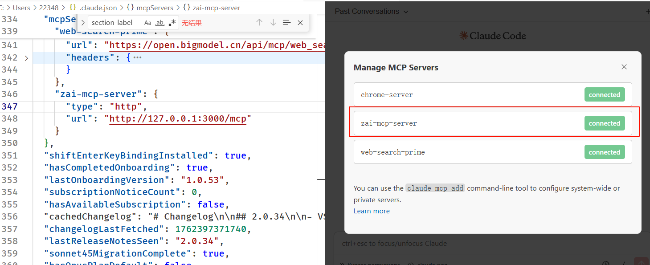The width and height of the screenshot is (650, 265).
Task: Click connected badge for chrome-server
Action: 604,95
